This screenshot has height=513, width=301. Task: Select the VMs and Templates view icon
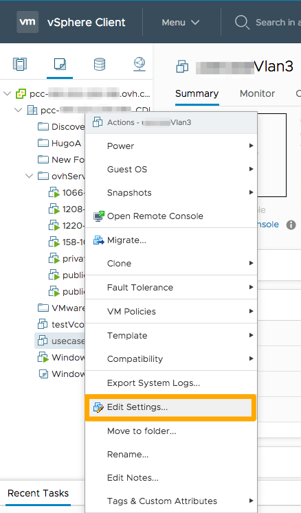(60, 64)
